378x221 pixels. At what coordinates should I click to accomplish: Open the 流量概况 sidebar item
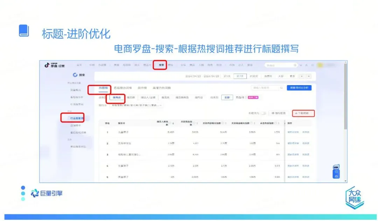pos(76,90)
